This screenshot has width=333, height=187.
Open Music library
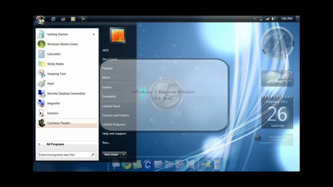coord(106,77)
